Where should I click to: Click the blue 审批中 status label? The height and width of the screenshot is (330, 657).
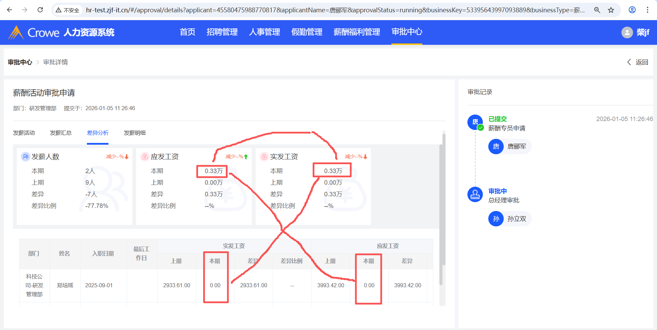498,191
